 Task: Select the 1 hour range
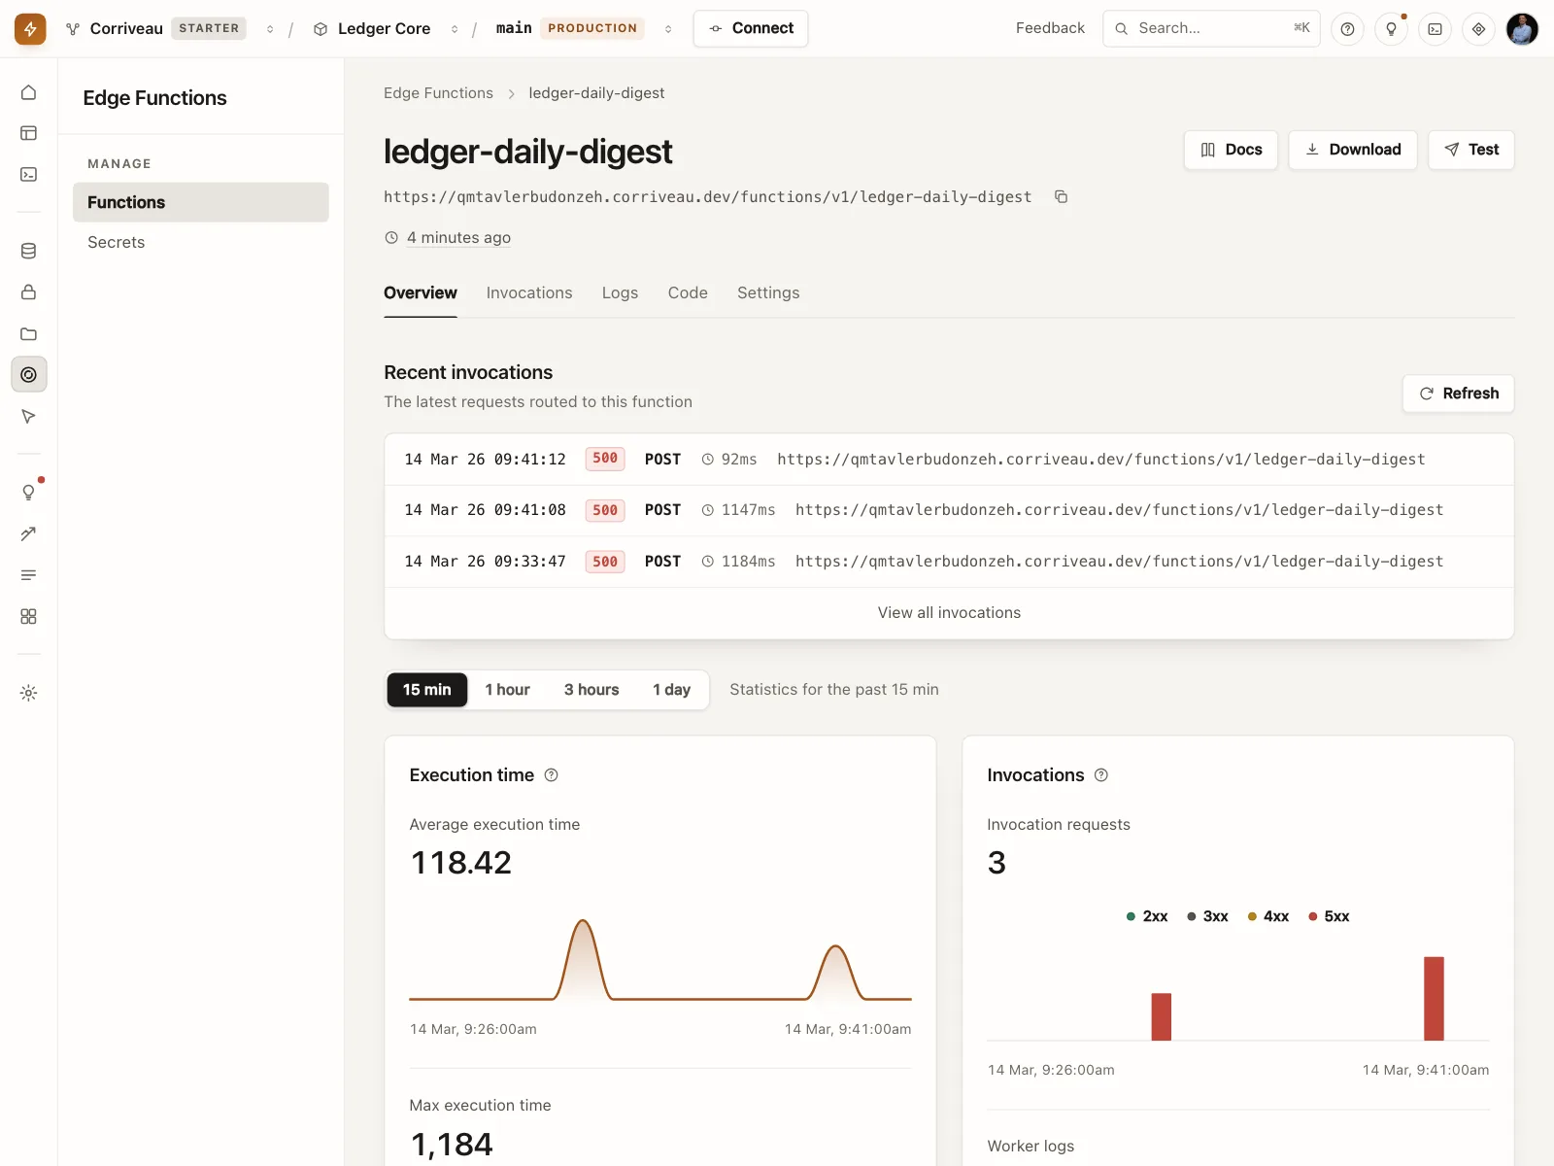tap(508, 690)
